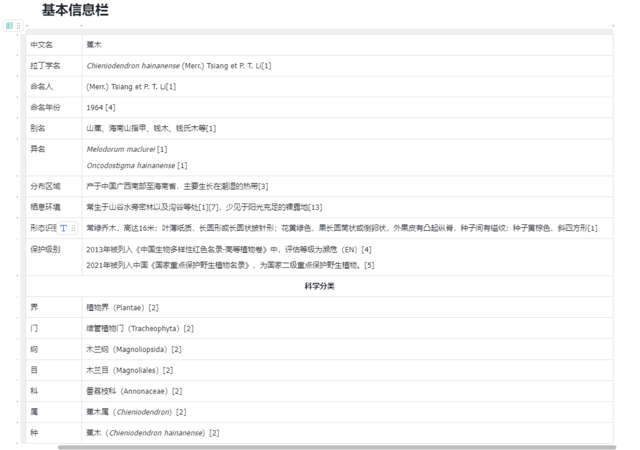Click the drag handle beside the table icon
The height and width of the screenshot is (450, 640).
pos(19,26)
